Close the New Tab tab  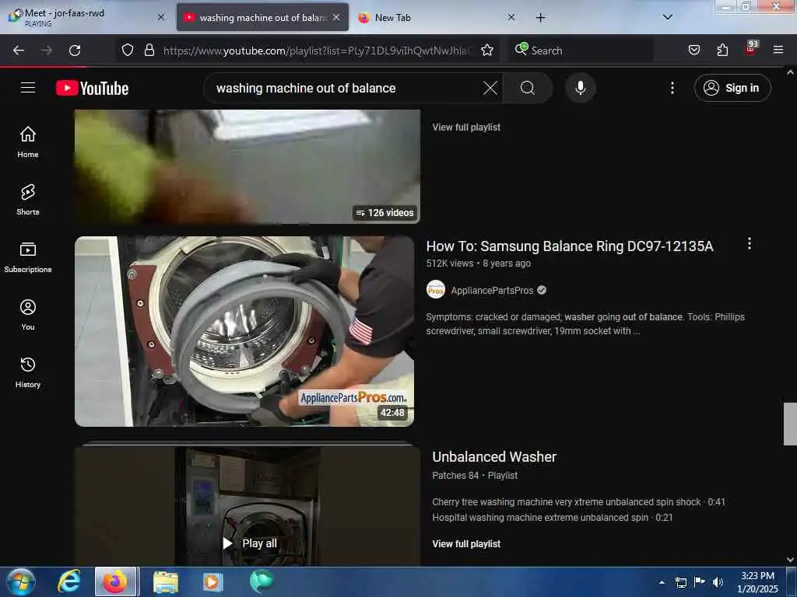511,17
